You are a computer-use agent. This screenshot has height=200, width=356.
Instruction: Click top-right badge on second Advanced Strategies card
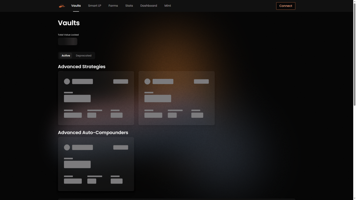201,81
